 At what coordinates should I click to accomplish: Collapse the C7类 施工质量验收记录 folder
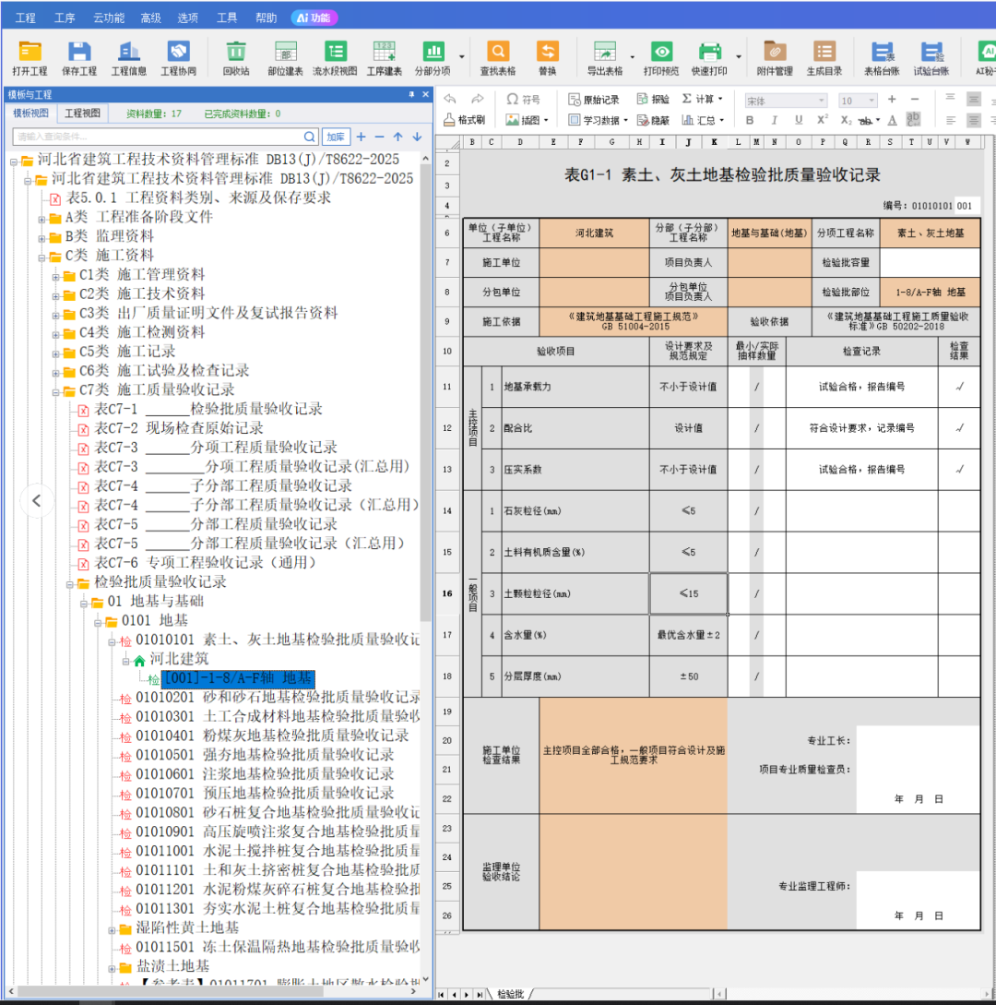55,391
